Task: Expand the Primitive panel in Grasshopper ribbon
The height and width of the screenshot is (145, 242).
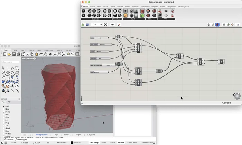Action: pyautogui.click(x=121, y=19)
